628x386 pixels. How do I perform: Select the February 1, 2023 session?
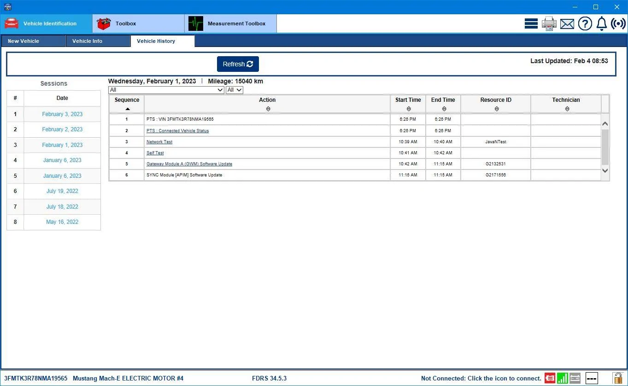tap(62, 145)
